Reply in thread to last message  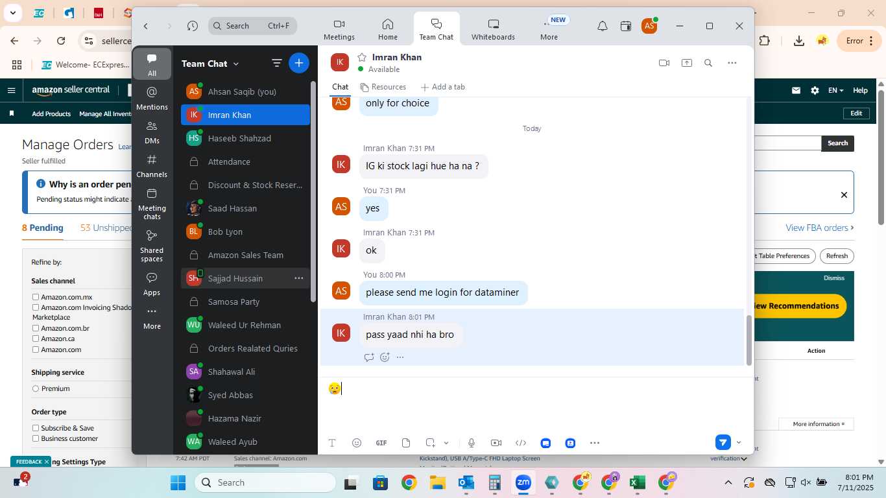coord(369,357)
